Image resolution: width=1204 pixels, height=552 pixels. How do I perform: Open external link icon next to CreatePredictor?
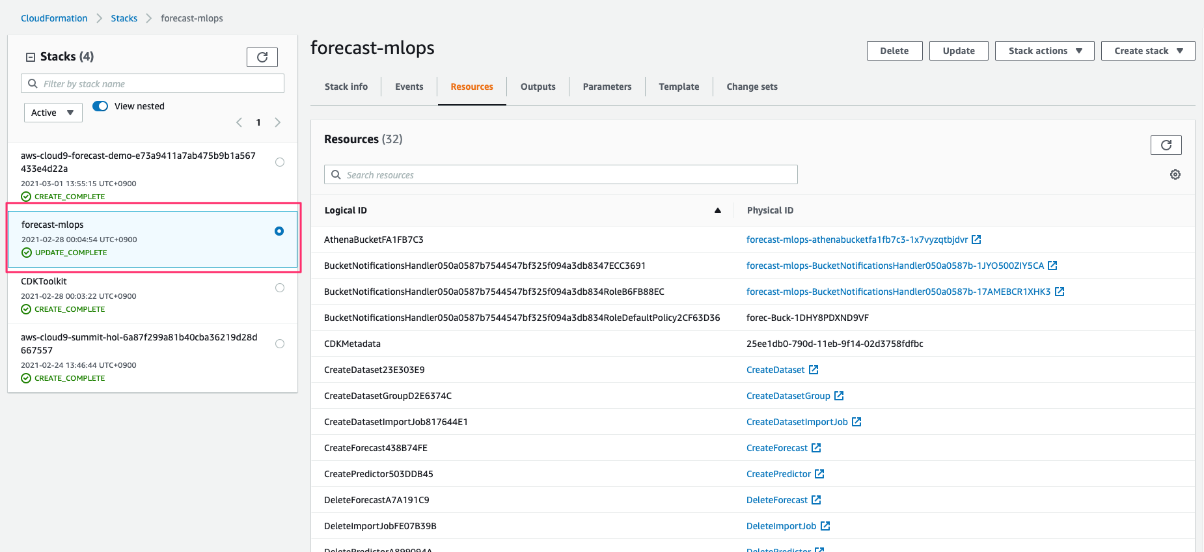click(819, 474)
